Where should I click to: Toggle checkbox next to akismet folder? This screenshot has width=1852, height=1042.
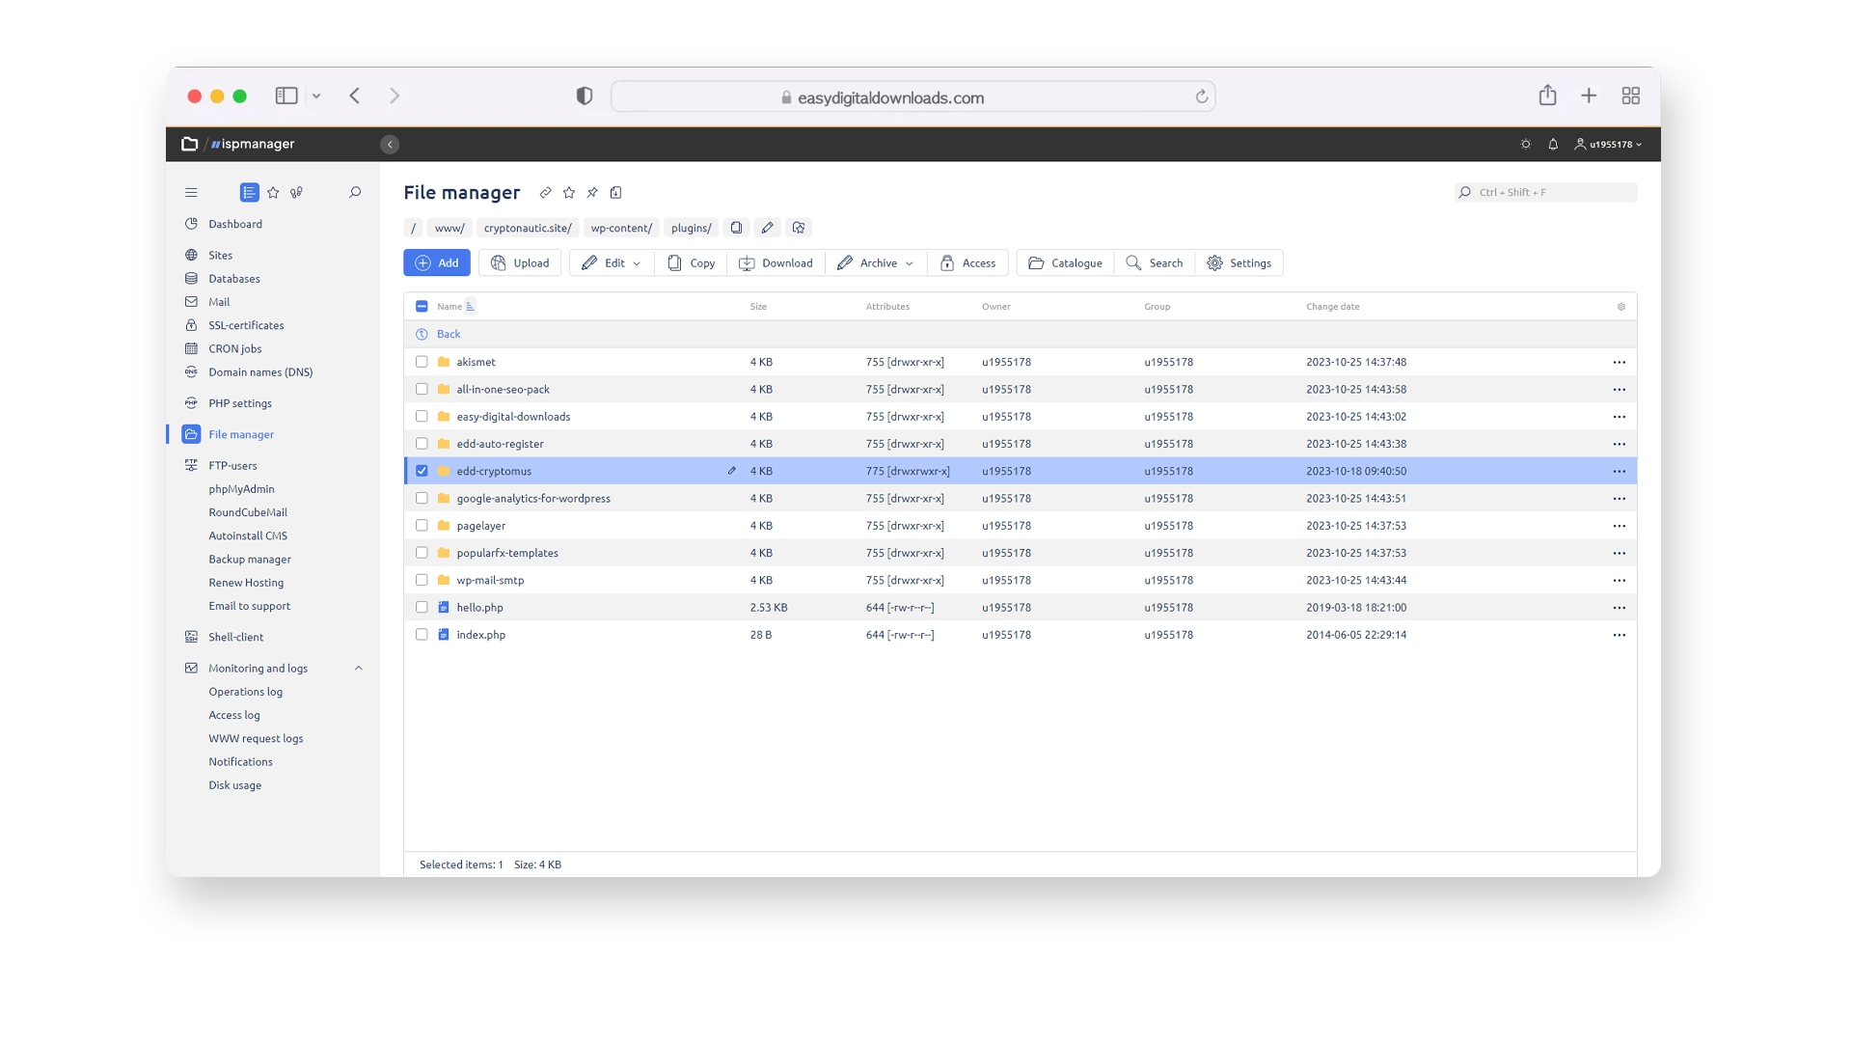pos(421,362)
